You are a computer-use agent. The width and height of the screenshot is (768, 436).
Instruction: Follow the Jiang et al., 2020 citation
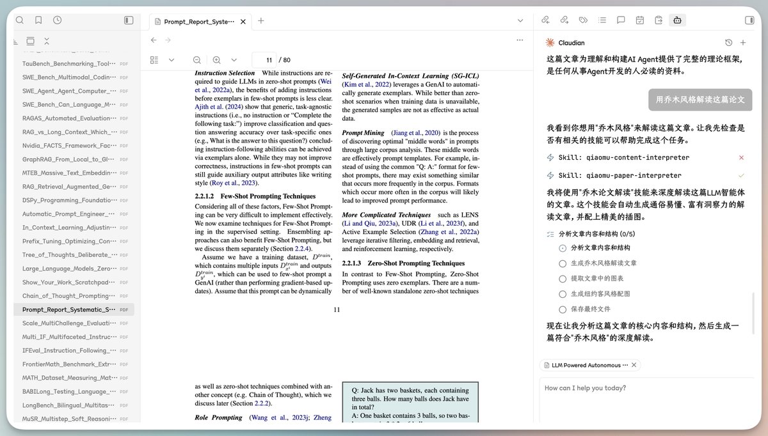[415, 132]
